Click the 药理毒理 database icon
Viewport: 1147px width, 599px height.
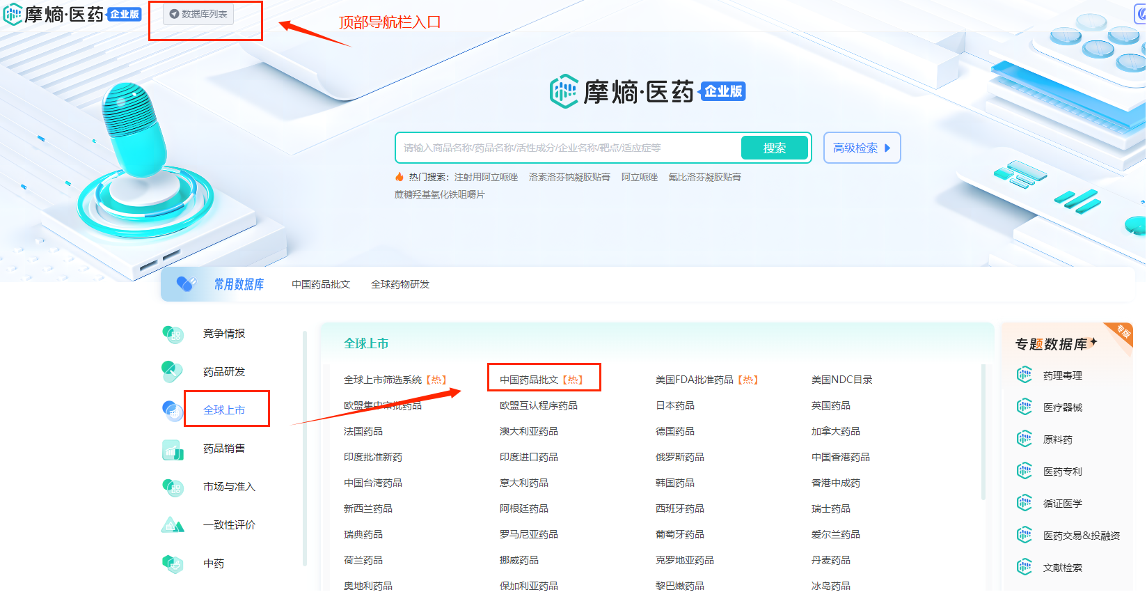(1025, 375)
